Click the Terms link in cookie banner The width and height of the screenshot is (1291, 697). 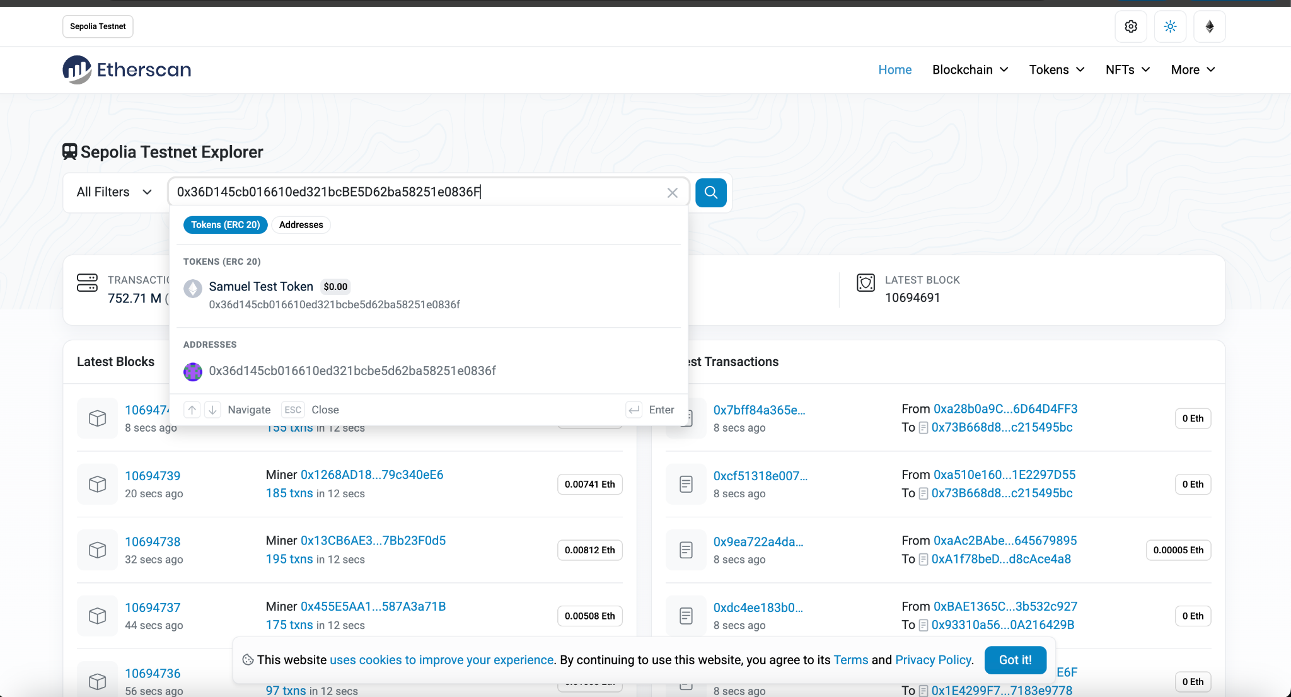pos(850,660)
